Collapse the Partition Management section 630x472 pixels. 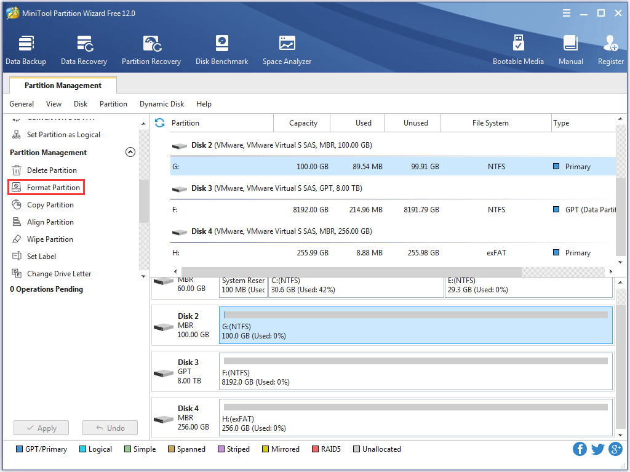point(130,152)
